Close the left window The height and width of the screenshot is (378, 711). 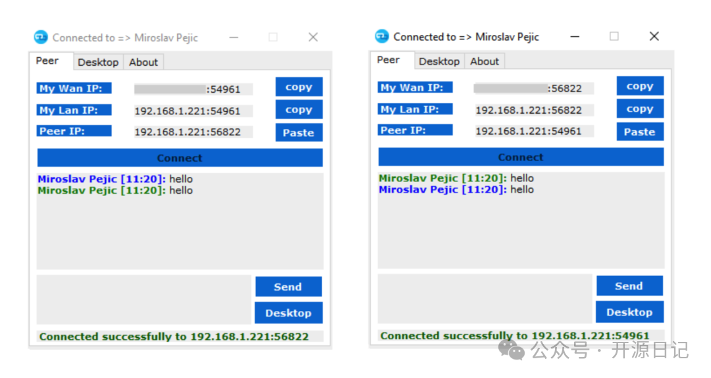coord(313,37)
